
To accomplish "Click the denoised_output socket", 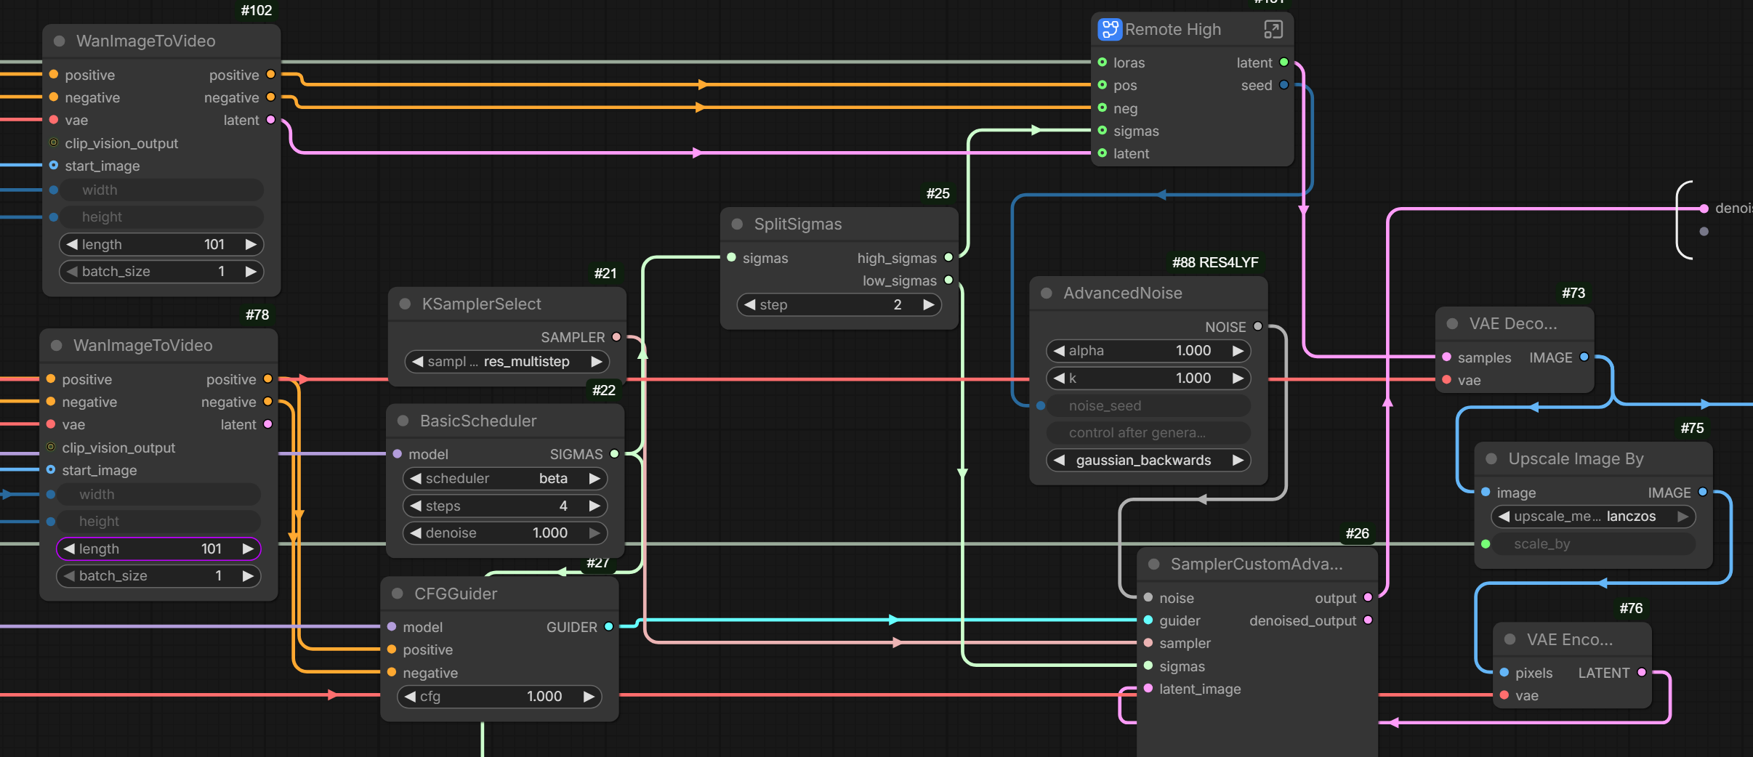I will [1368, 620].
